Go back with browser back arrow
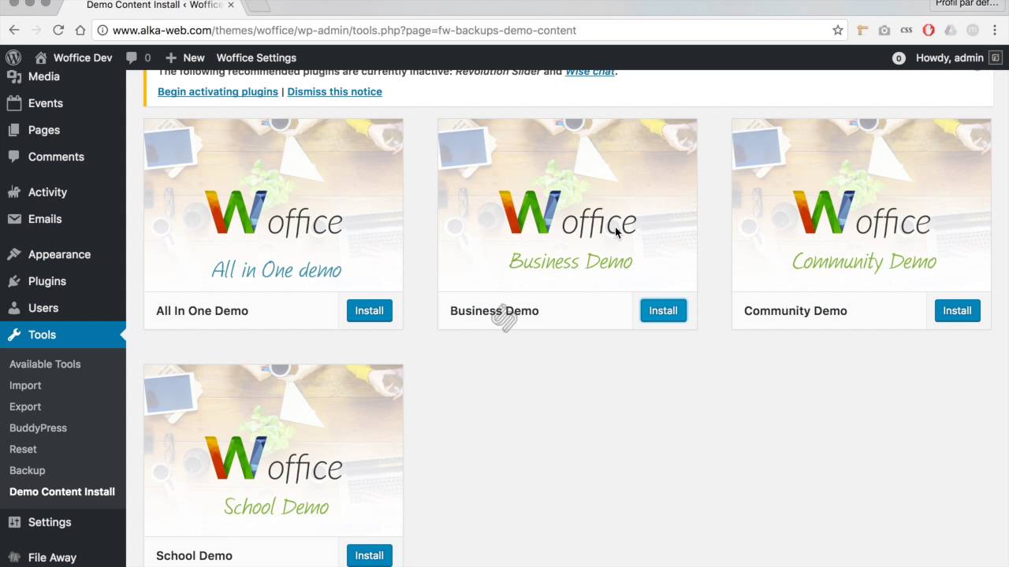 click(14, 30)
